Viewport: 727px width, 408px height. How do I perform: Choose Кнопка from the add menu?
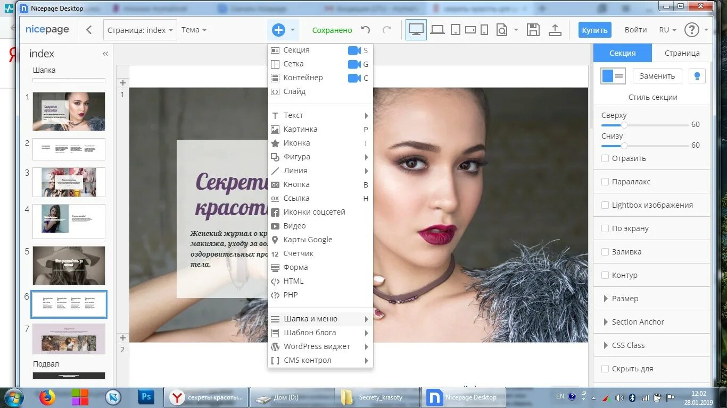(320, 184)
